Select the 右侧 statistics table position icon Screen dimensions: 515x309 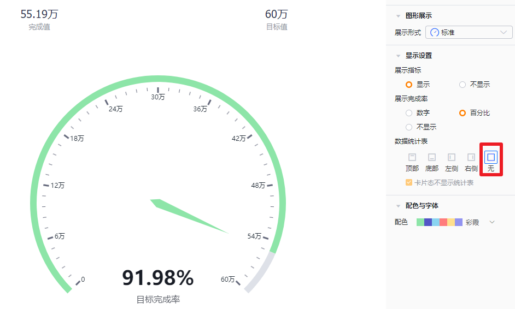(471, 157)
